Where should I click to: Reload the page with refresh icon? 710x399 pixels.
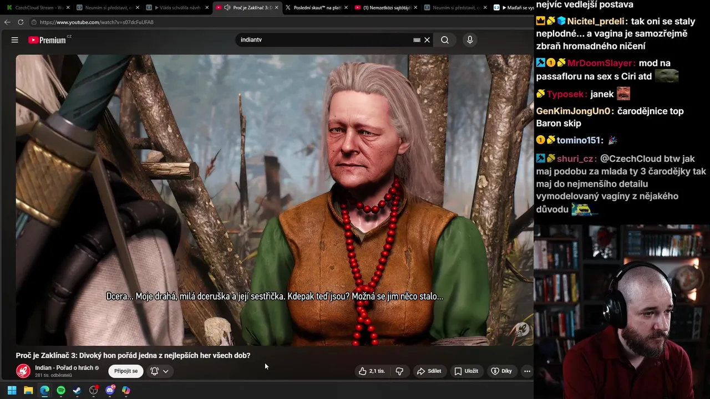point(21,22)
